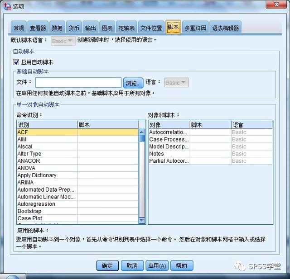Select the Case Plot command row
This screenshot has width=290, height=279.
click(77, 218)
